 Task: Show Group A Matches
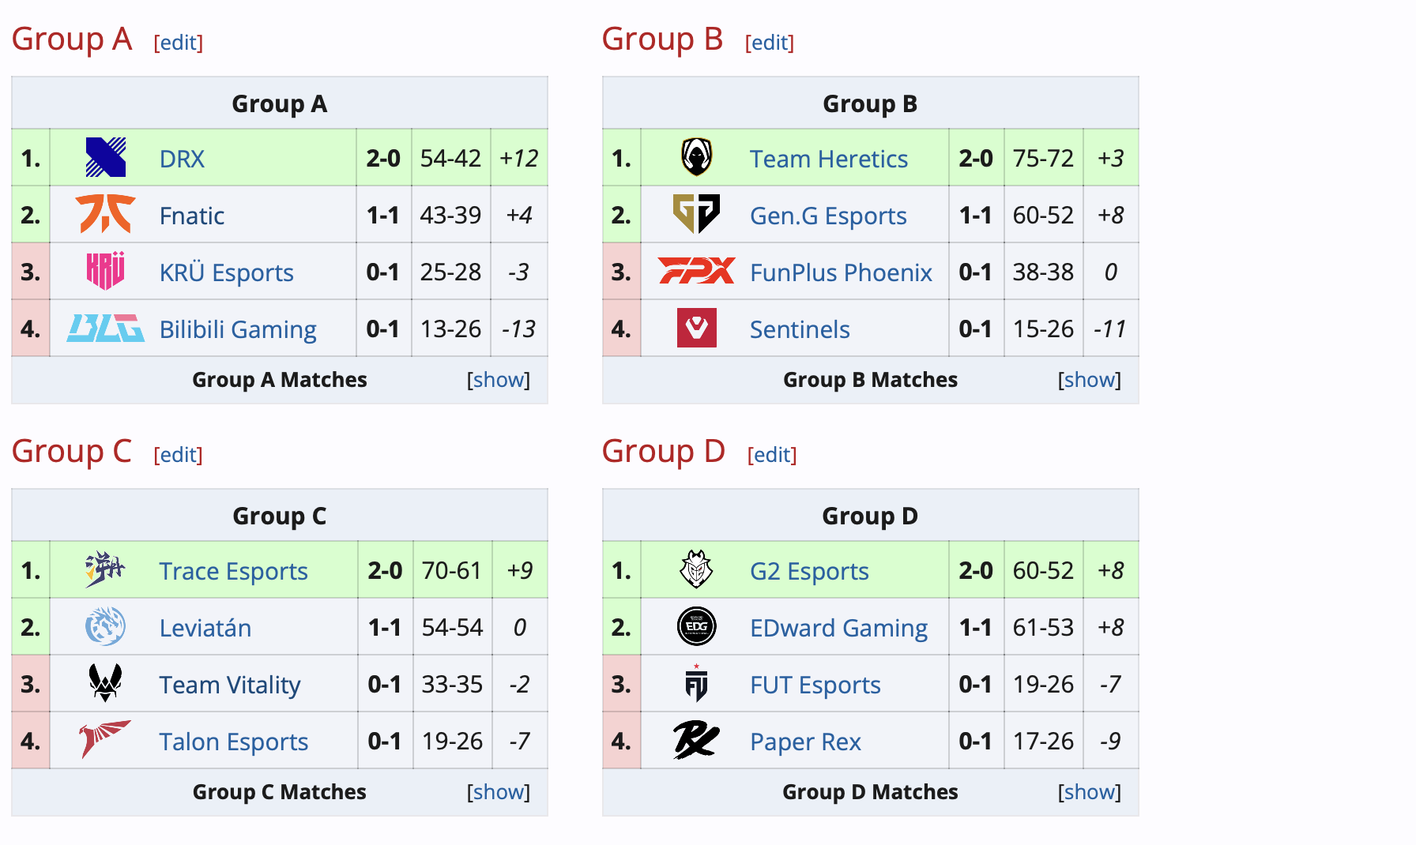click(498, 380)
